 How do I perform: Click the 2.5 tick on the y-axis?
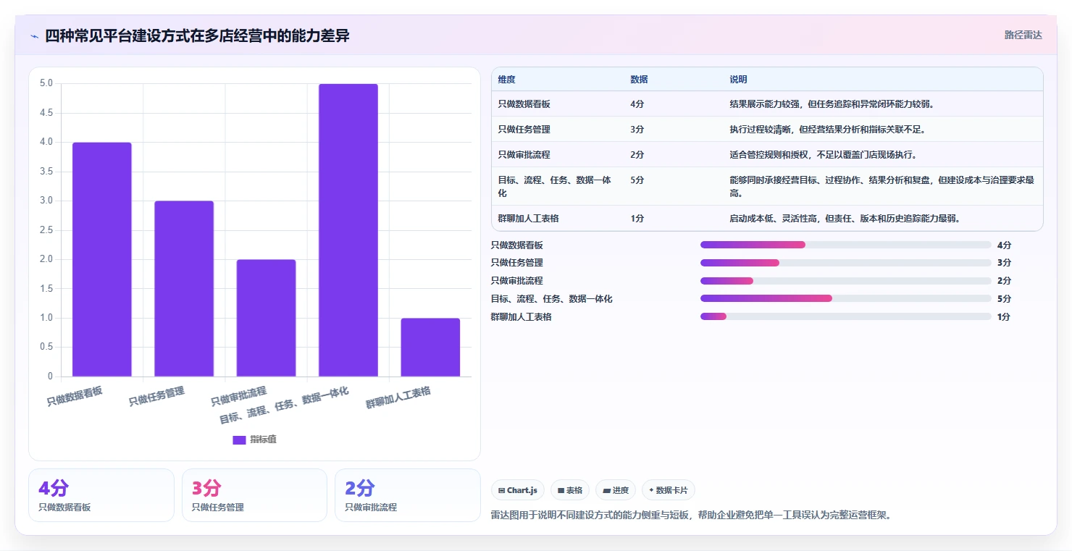(46, 230)
